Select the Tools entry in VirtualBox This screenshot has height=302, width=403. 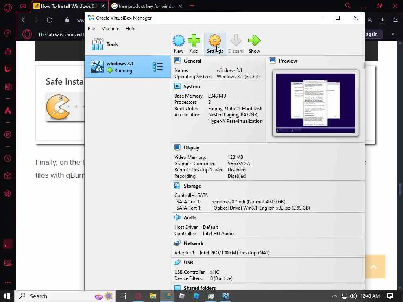pos(128,44)
